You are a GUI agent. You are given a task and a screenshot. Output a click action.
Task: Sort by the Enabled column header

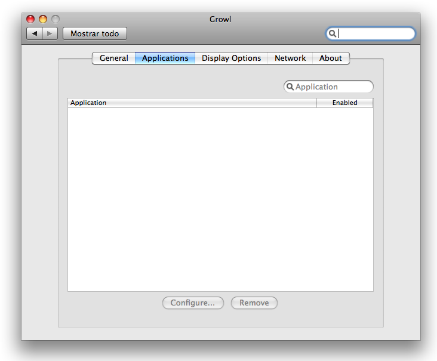[x=344, y=103]
